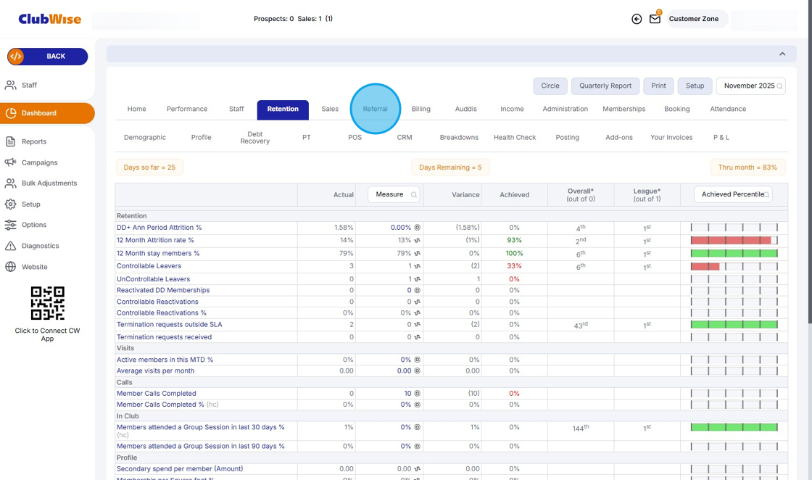
Task: Open the mail envelope notifications icon
Action: point(655,19)
